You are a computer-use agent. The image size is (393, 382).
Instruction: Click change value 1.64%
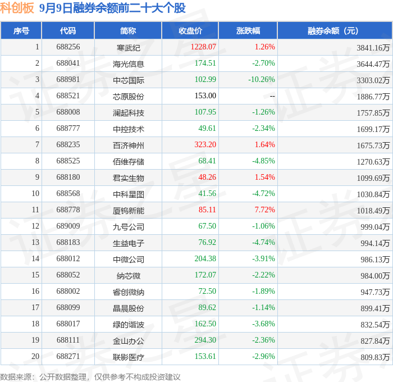pyautogui.click(x=265, y=145)
